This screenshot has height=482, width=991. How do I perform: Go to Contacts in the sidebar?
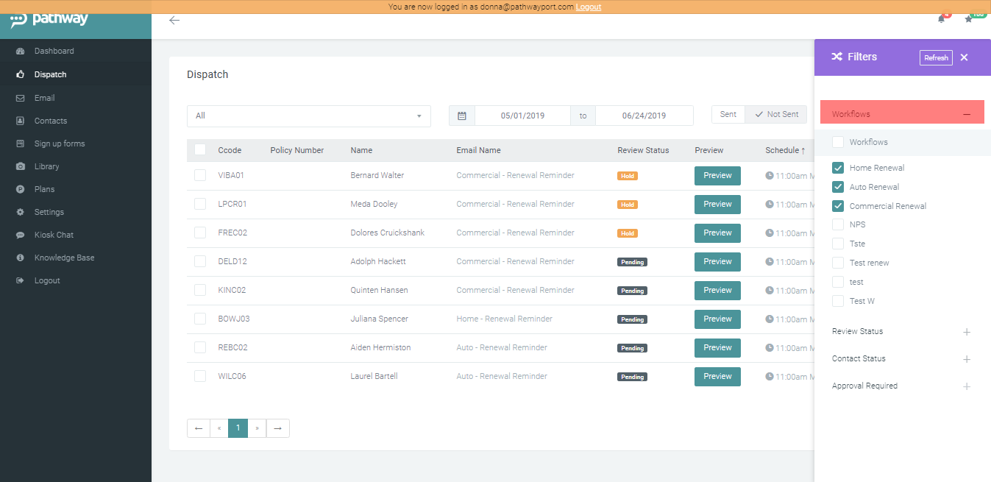[49, 120]
